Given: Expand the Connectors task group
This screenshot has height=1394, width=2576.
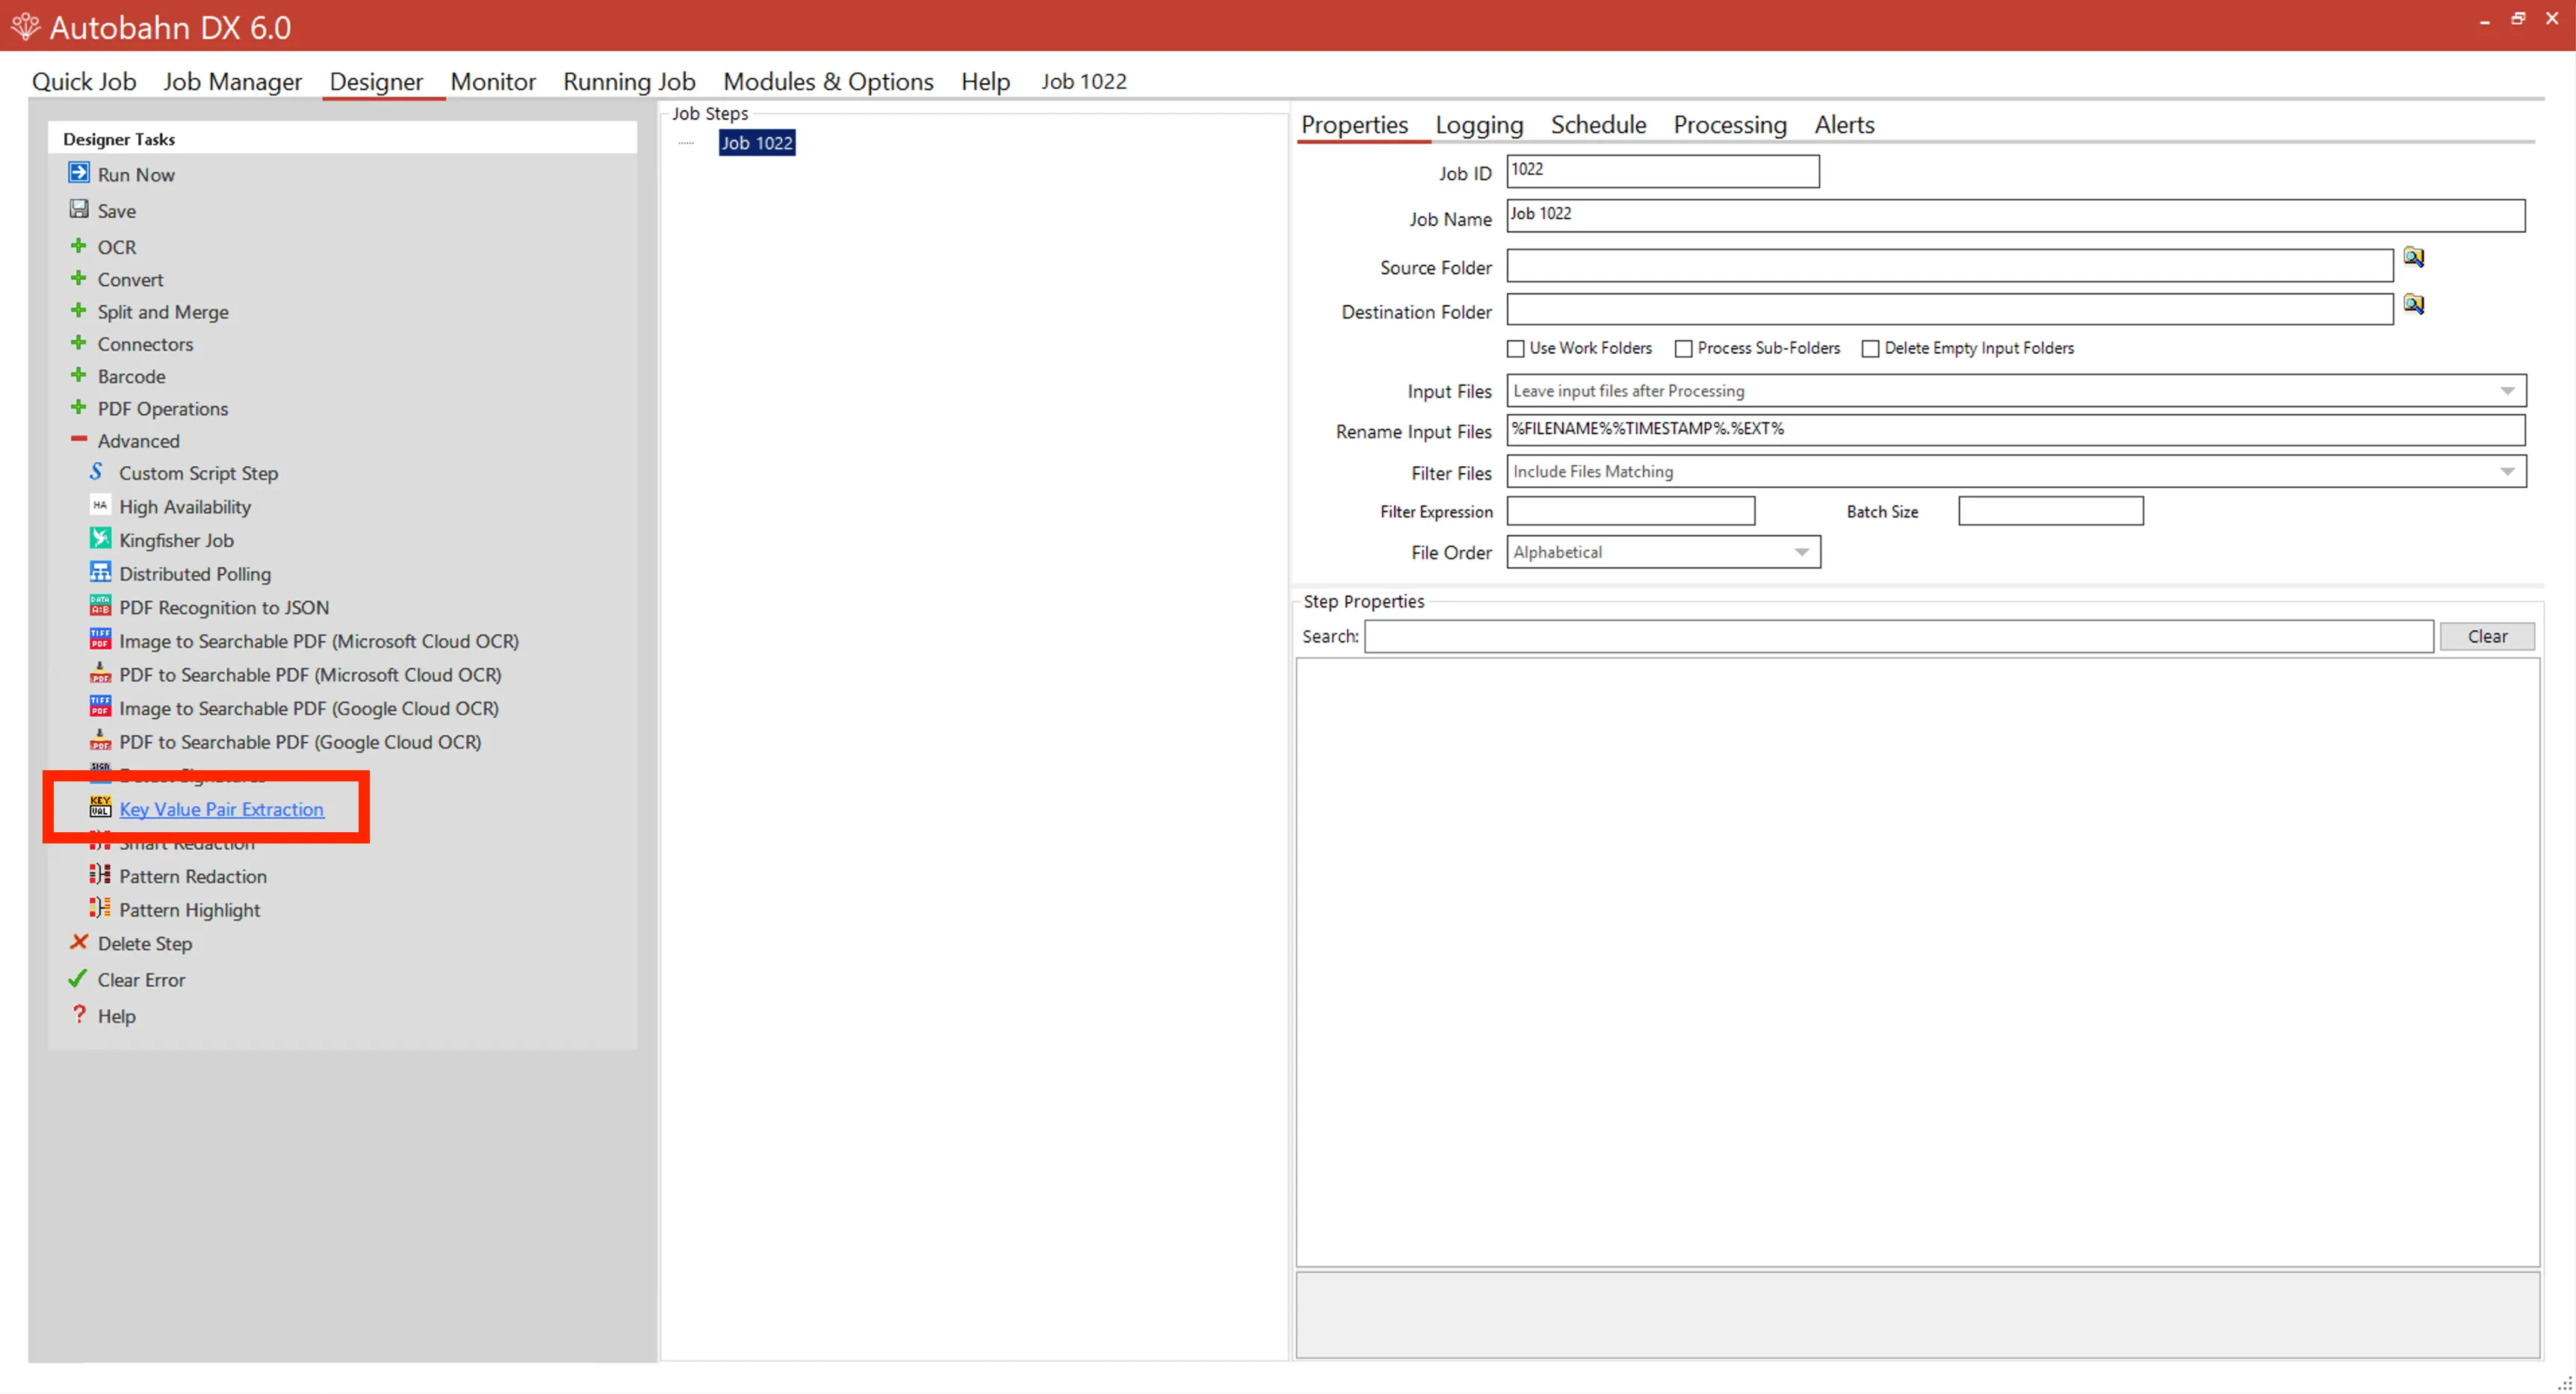Looking at the screenshot, I should (x=78, y=342).
